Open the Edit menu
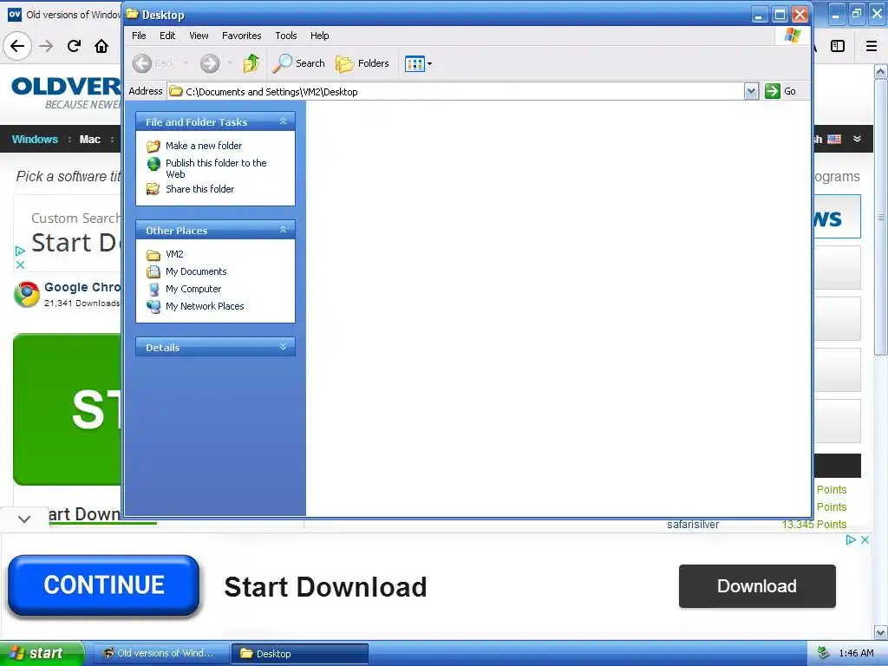Screen dimensions: 888x666 coord(167,36)
